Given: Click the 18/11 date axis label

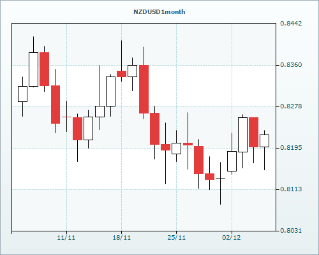Looking at the screenshot, I should coord(121,238).
